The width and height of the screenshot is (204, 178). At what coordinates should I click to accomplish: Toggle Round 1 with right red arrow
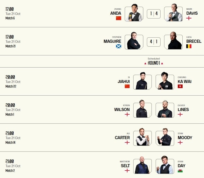(x=162, y=63)
